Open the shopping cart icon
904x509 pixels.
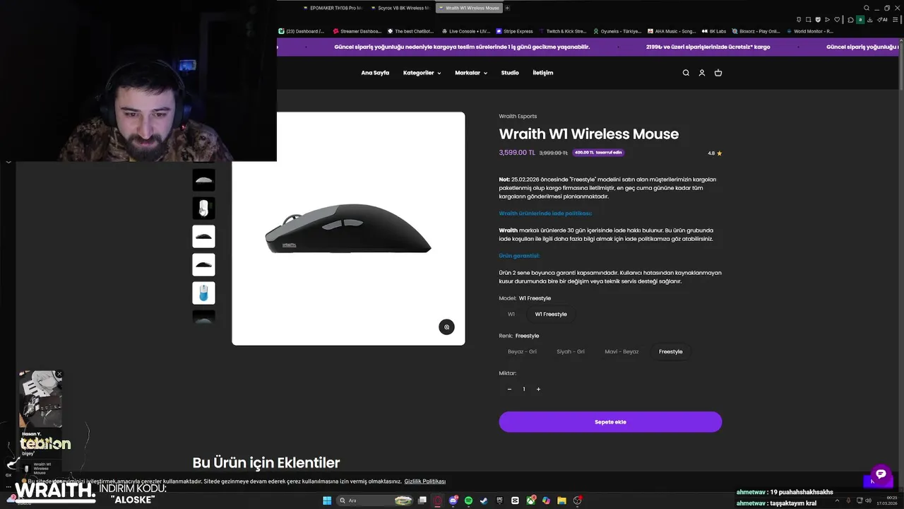(x=718, y=73)
